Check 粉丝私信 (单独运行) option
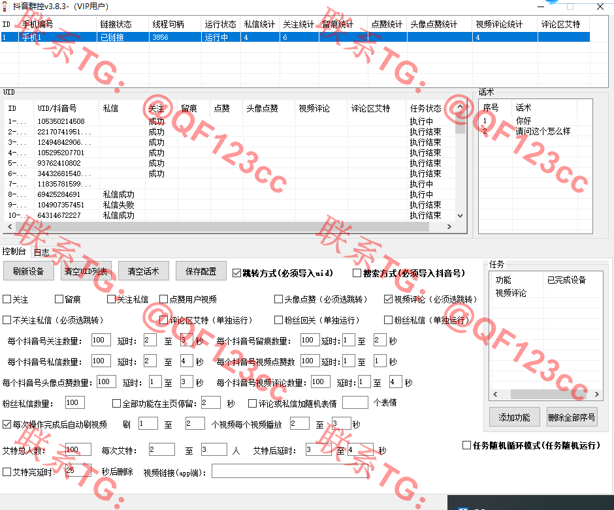The height and width of the screenshot is (510, 614). click(x=388, y=320)
